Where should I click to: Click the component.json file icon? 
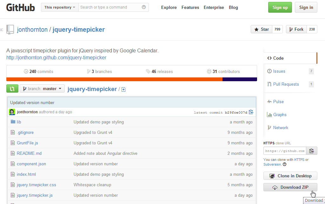coord(13,164)
